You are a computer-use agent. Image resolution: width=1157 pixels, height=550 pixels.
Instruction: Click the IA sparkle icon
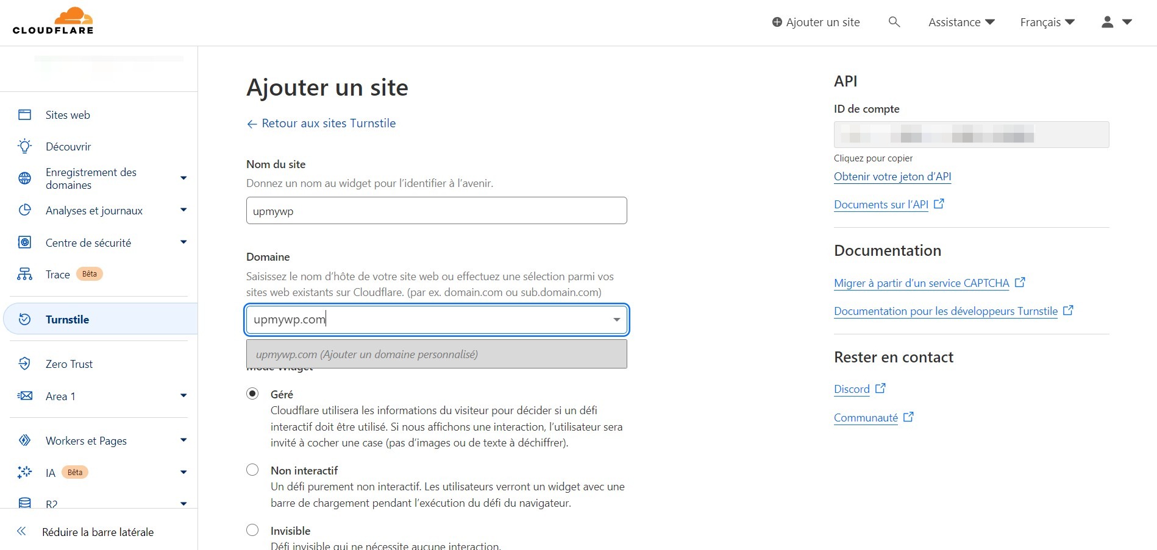pyautogui.click(x=24, y=472)
